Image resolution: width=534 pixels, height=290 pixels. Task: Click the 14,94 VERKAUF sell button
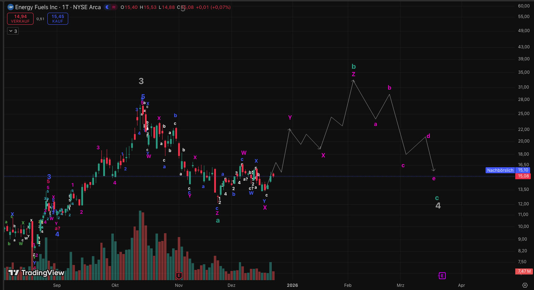(20, 19)
